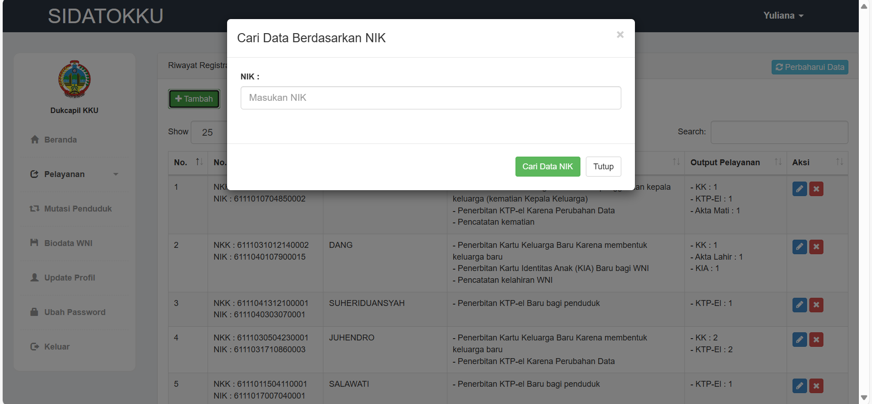Edit the SUHERIDUANSYAH record via pencil icon
The image size is (872, 404).
[x=799, y=305]
